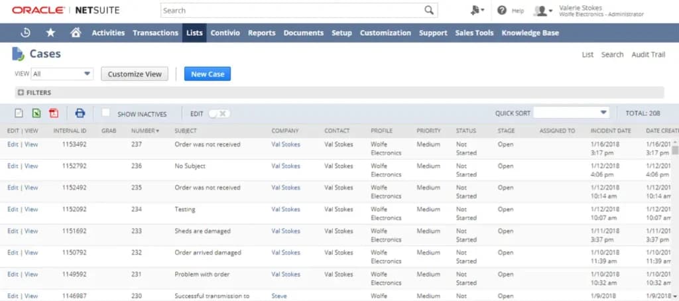View case number 237
Screen dimensions: 679x301
tap(31, 145)
